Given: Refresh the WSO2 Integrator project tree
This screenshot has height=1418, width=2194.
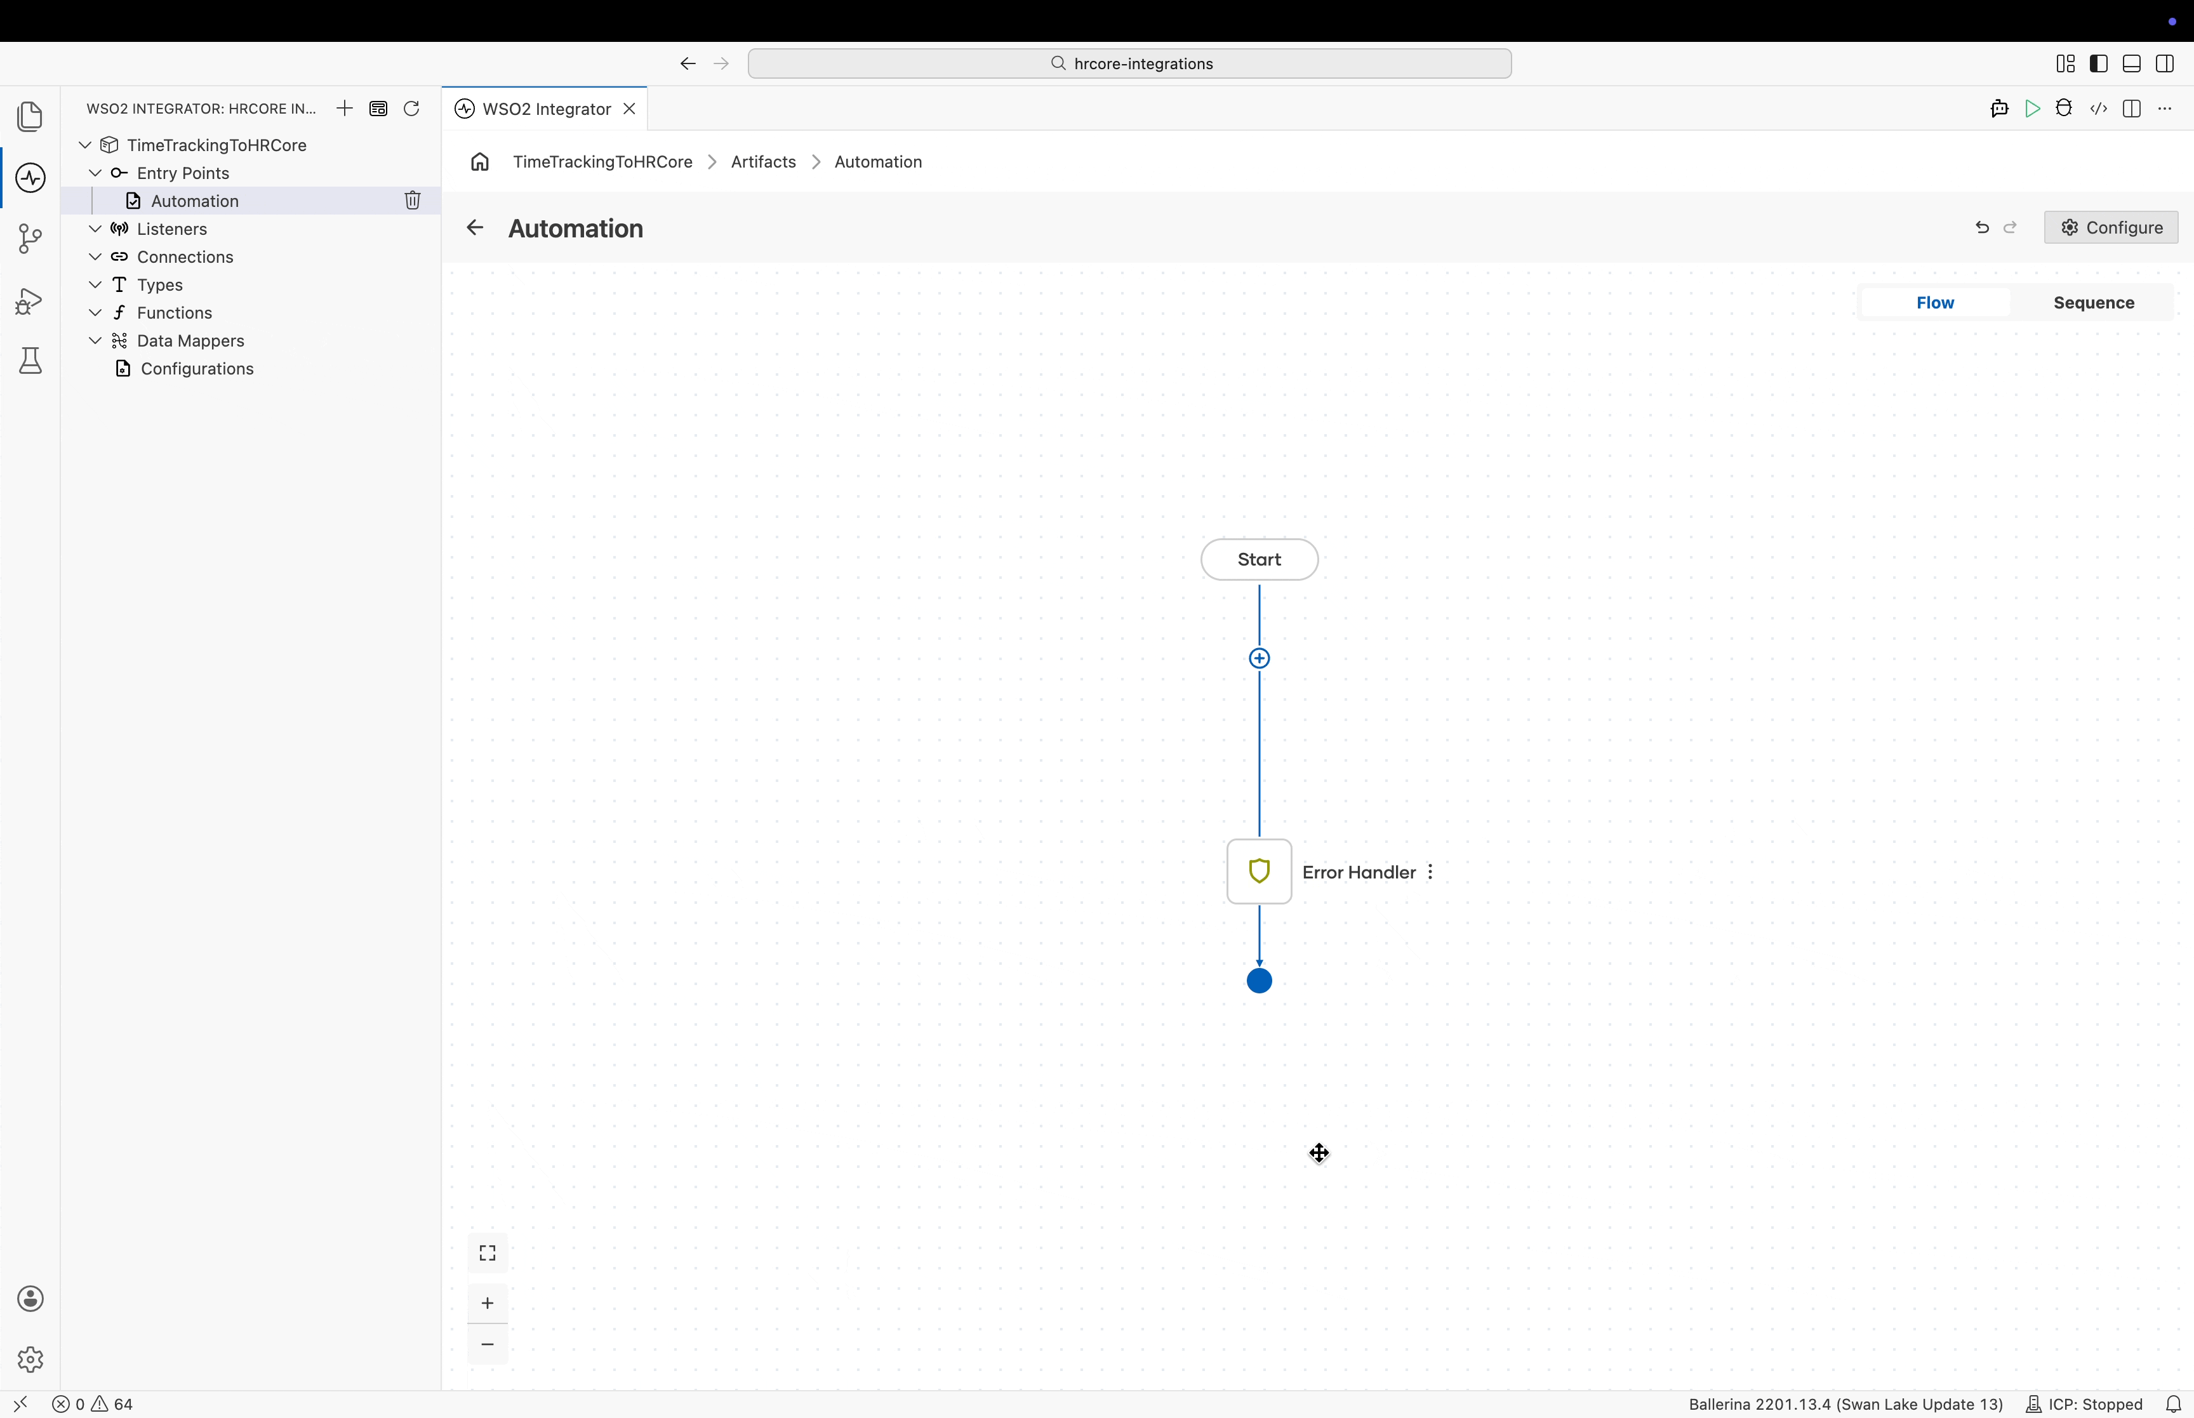Looking at the screenshot, I should point(411,109).
